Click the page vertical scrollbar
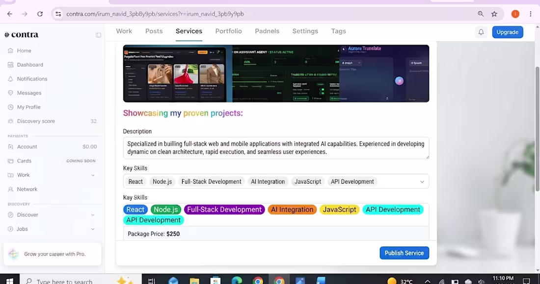Viewport: 540px width, 284px height. 537,129
